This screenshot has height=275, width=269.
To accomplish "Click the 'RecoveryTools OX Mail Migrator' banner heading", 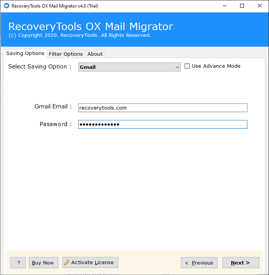I will click(x=91, y=27).
